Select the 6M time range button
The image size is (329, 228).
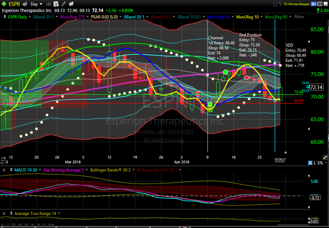pyautogui.click(x=20, y=224)
